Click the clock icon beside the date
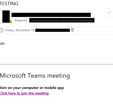The width and height of the screenshot is (113, 108). [x=2, y=30]
